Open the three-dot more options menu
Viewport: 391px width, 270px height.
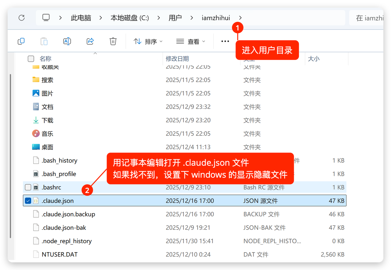[x=225, y=41]
